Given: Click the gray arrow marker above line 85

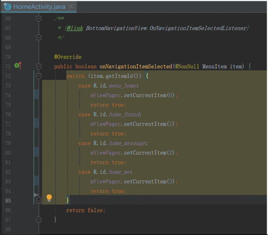Looking at the screenshot, I should click(36, 195).
